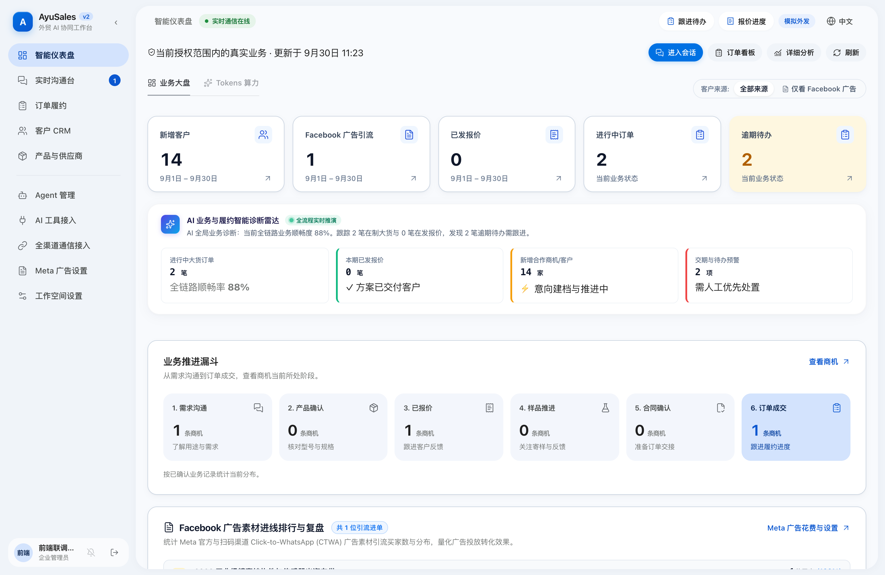Open Meta 广告花费与设置 link

tap(808, 528)
